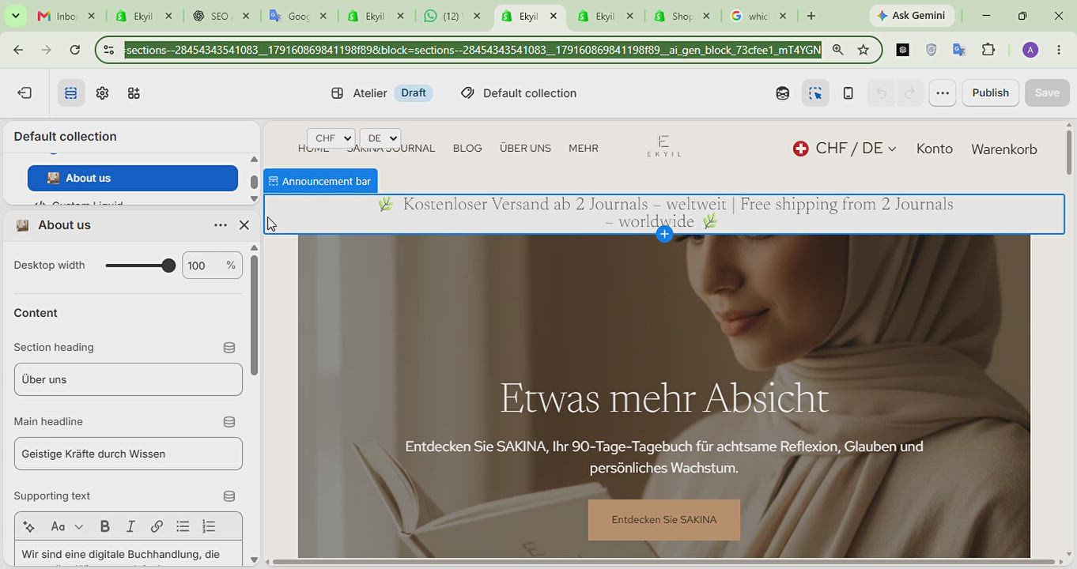This screenshot has height=569, width=1077.
Task: Click plus button to add section below announcement bar
Action: [x=664, y=234]
